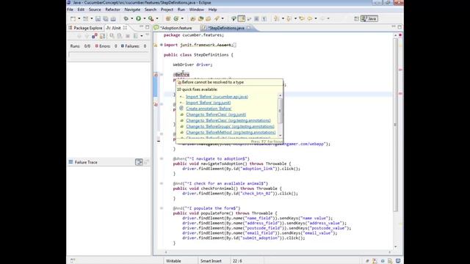Collapse the navigateToAdoption method fold marker
Screen dimensions: 470x264
pyautogui.click(x=162, y=158)
